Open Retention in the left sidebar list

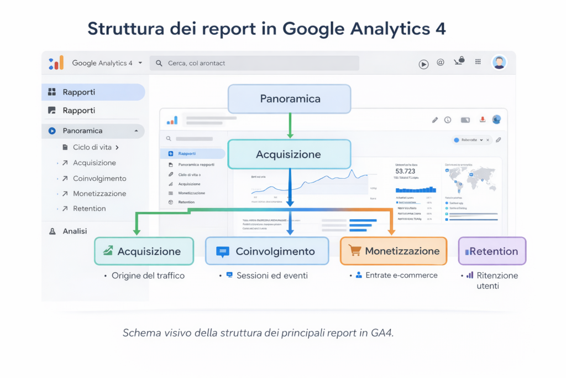(x=89, y=209)
